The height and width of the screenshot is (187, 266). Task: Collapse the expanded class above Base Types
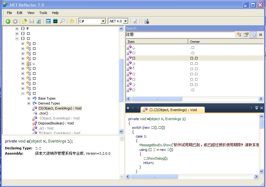click(23, 93)
